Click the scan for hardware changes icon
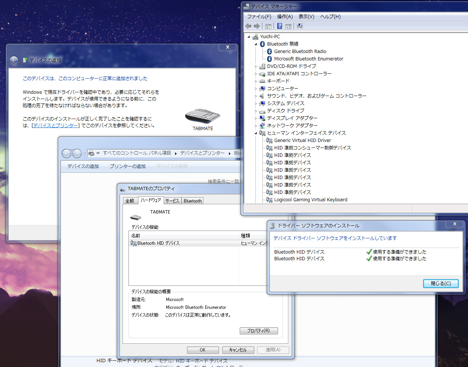The width and height of the screenshot is (468, 367). [300, 26]
